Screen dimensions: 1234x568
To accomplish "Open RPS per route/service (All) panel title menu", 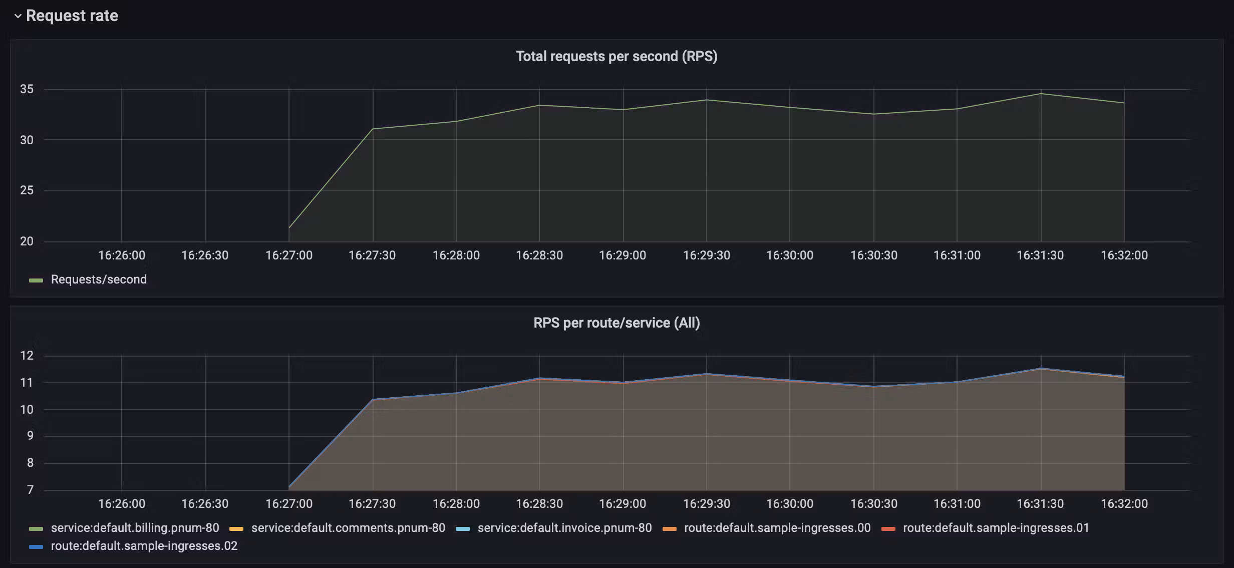I will (616, 323).
